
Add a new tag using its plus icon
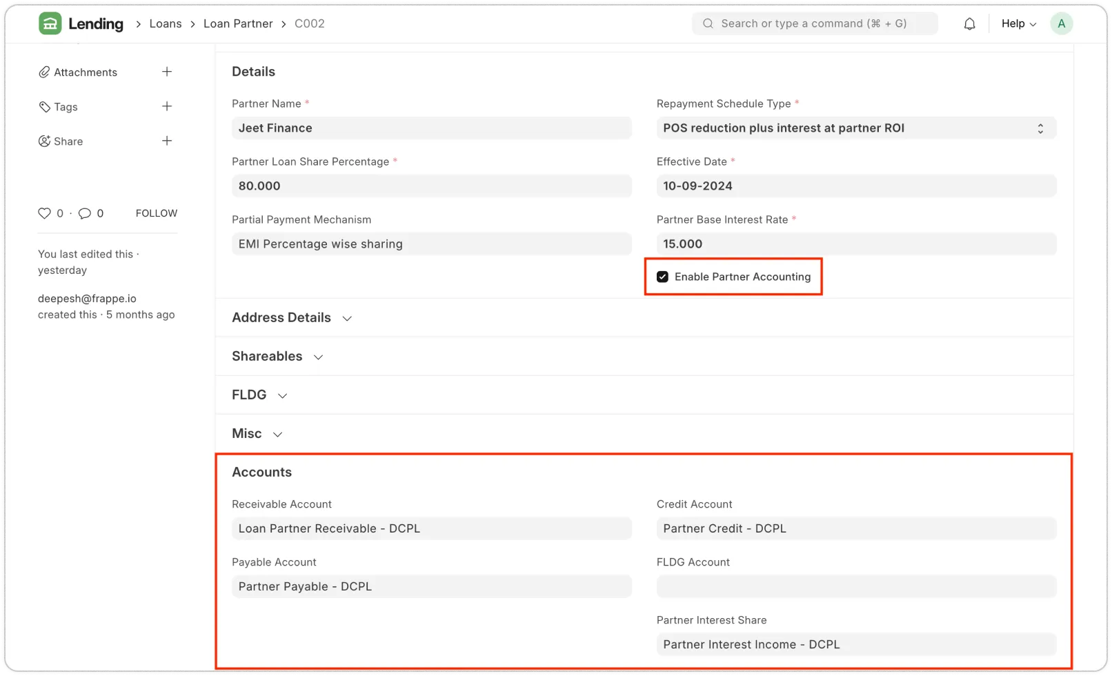[167, 106]
